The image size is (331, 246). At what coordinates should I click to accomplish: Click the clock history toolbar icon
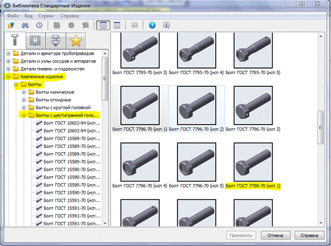coord(39,26)
